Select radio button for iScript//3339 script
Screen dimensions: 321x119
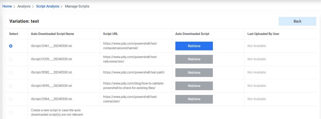tap(11, 59)
